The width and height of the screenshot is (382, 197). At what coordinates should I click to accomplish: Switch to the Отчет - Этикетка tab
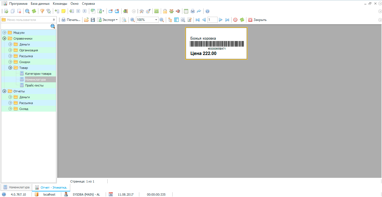51,188
